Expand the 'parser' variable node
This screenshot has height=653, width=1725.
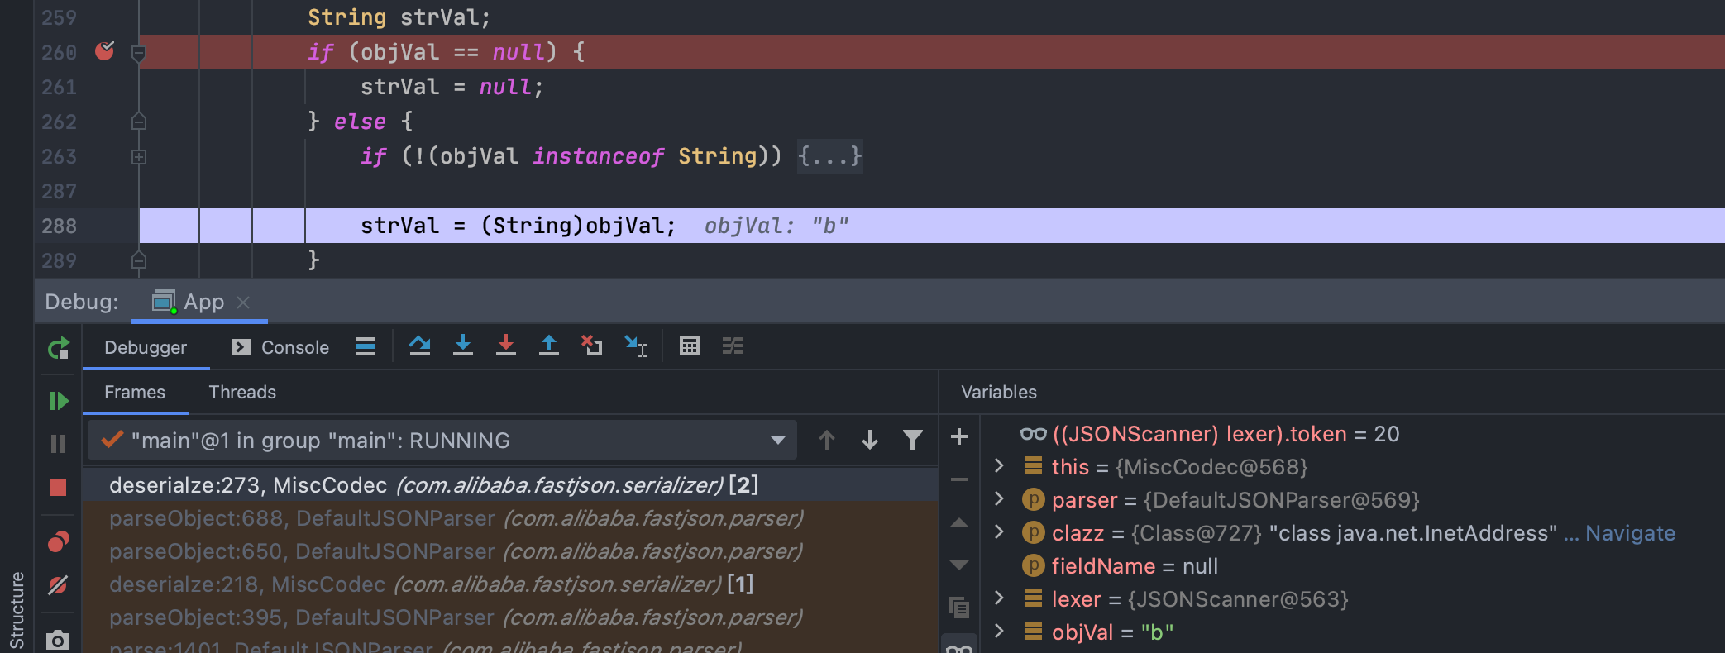pos(999,499)
